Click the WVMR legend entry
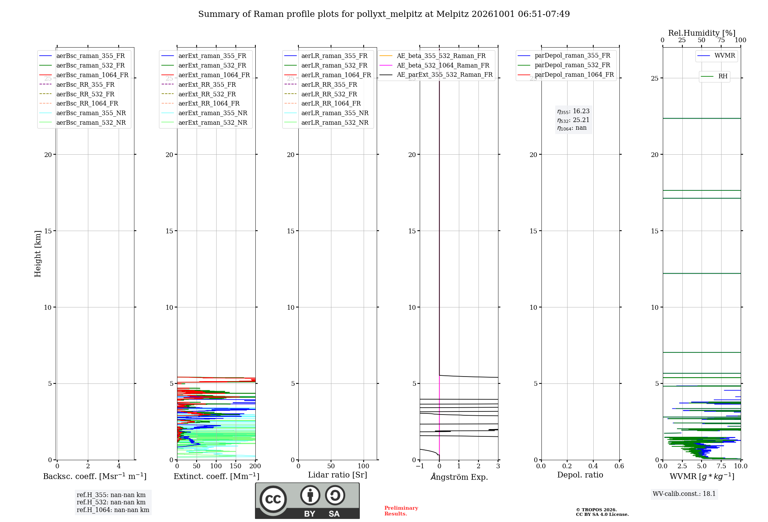 717,56
